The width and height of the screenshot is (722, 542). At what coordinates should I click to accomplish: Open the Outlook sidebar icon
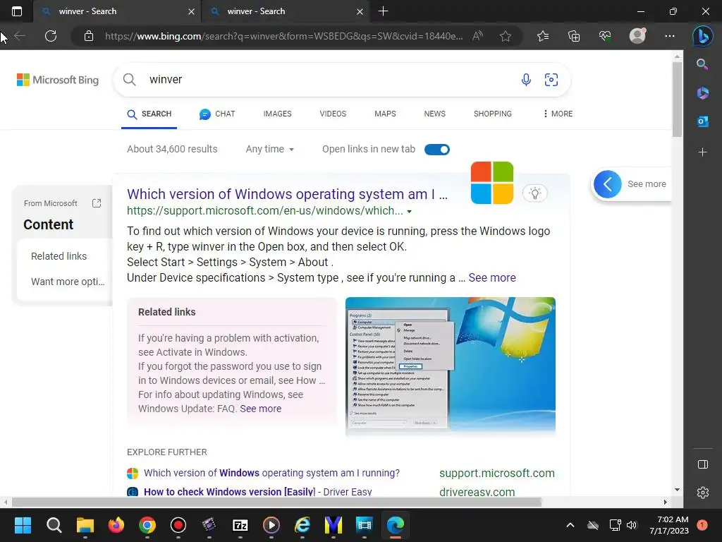[702, 121]
